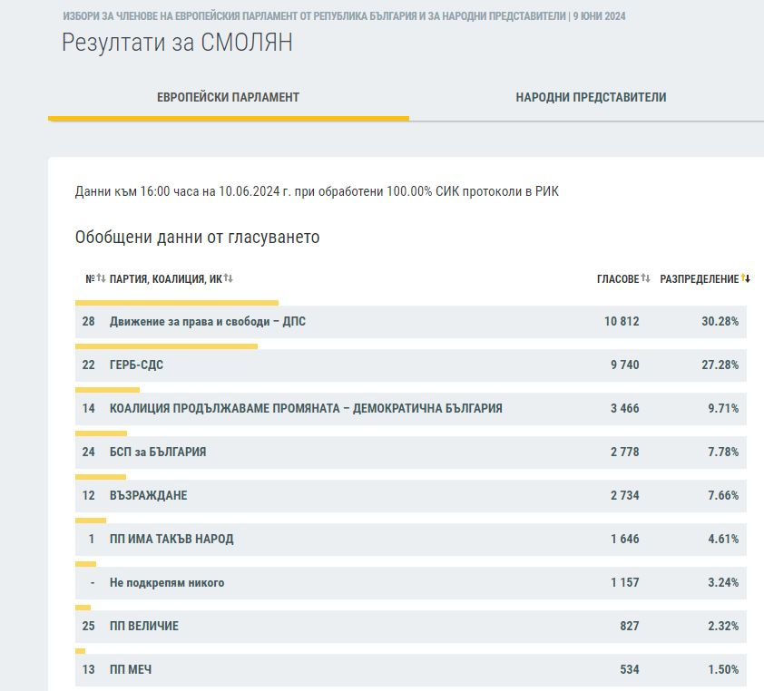Select the ВЪЗРАЖДАНЕ party name
This screenshot has height=691, width=764.
click(x=149, y=495)
